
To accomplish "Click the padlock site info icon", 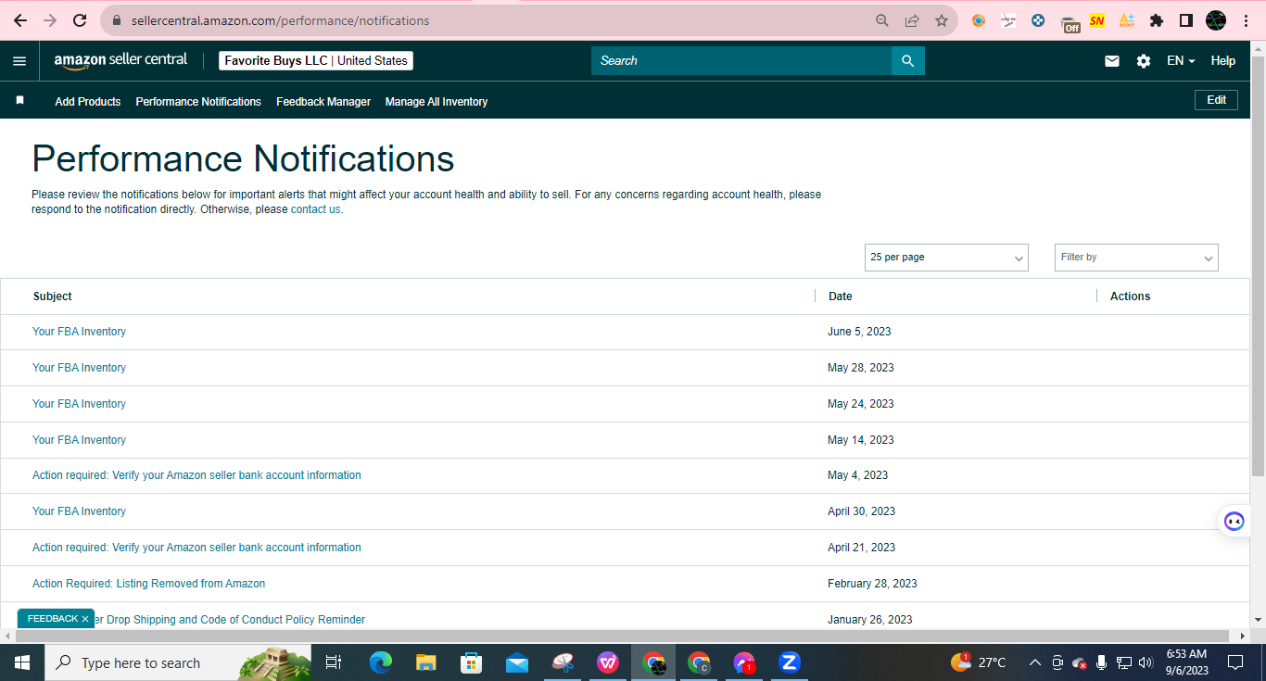I will [x=117, y=20].
